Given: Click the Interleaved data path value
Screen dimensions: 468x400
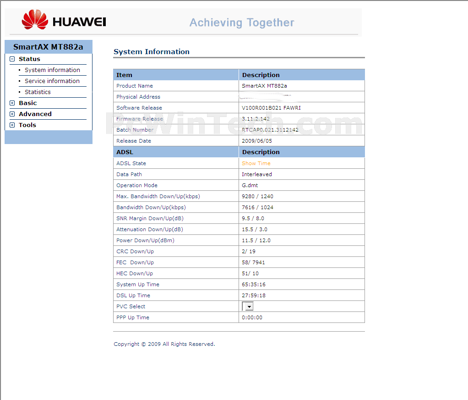Looking at the screenshot, I should 257,175.
